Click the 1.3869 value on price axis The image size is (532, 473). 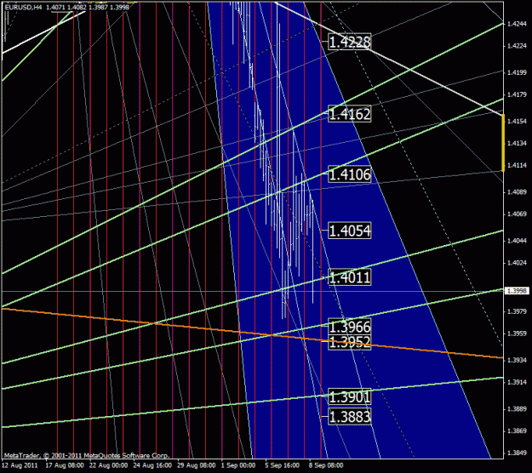coord(517,431)
